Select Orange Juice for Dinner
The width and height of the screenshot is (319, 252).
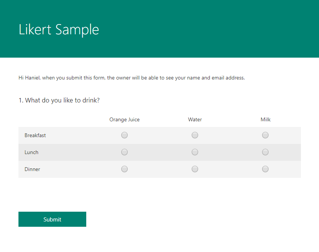click(124, 169)
